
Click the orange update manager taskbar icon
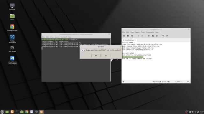pos(12,112)
